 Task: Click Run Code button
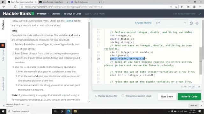point(167,97)
